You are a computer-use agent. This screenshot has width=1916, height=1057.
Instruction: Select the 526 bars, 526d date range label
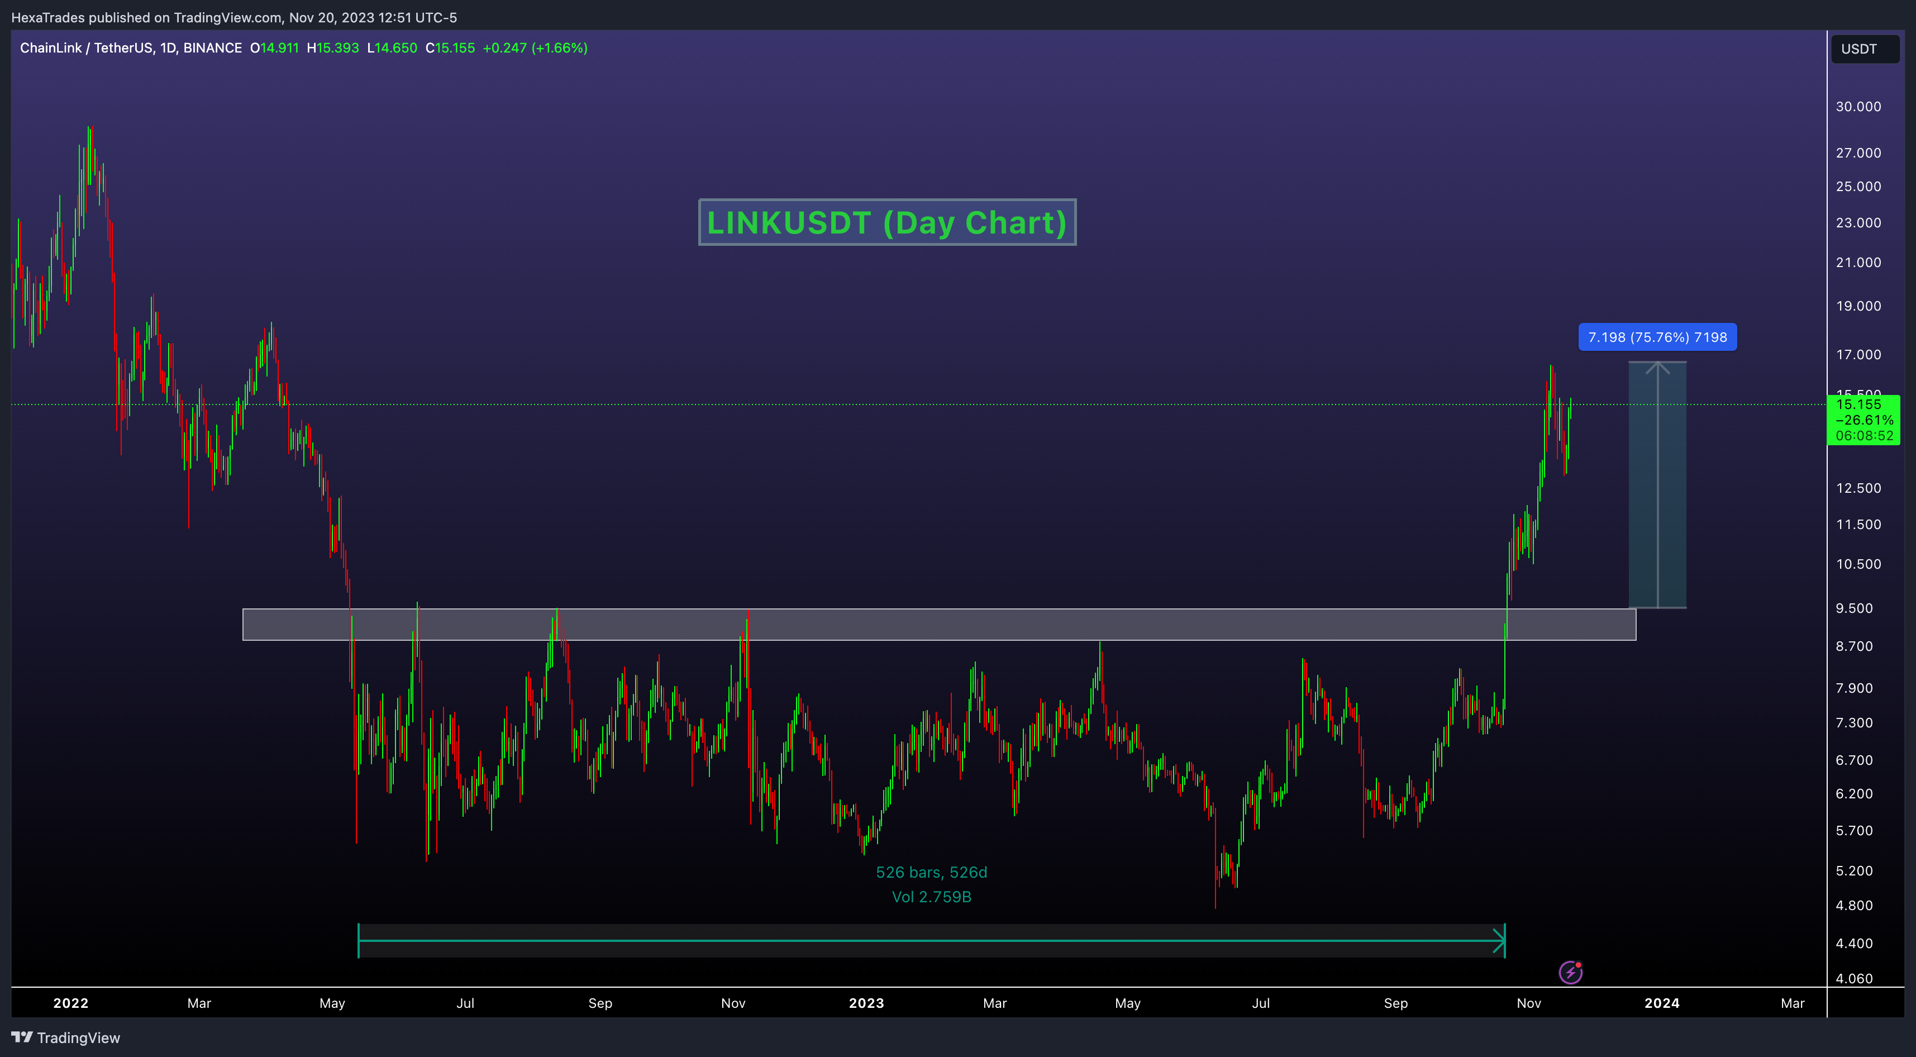pyautogui.click(x=931, y=872)
